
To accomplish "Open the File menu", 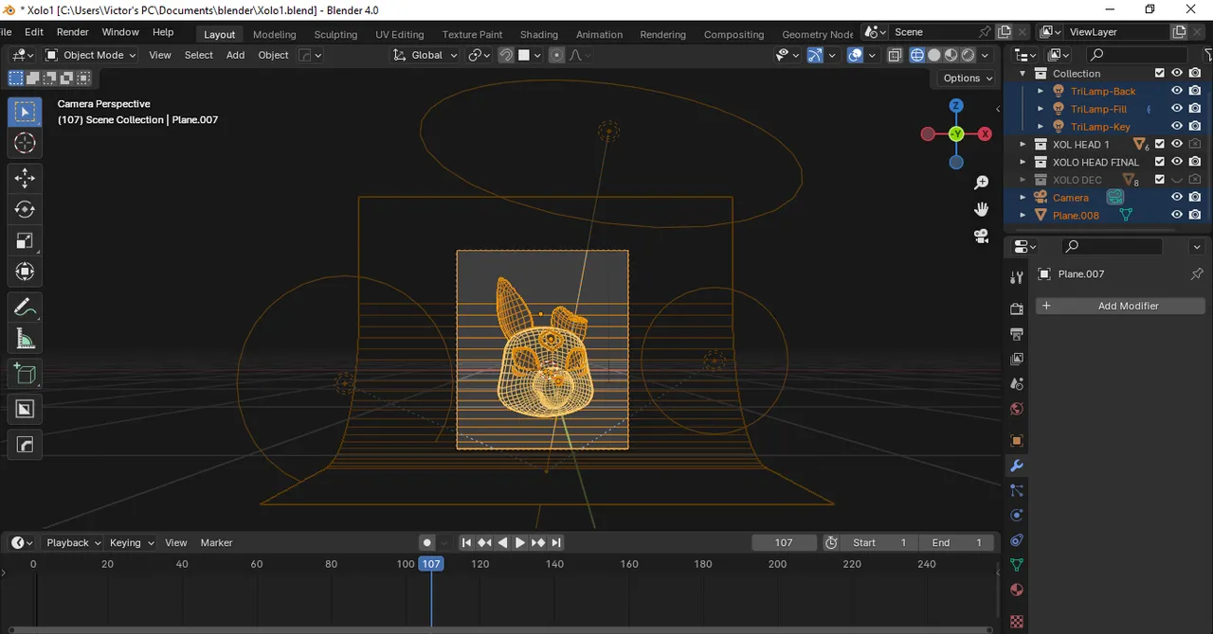I will (x=4, y=32).
